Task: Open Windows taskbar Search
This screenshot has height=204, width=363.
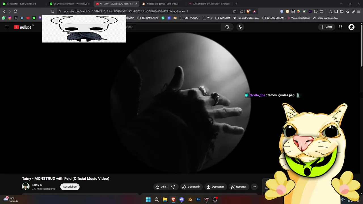Action: (x=157, y=199)
